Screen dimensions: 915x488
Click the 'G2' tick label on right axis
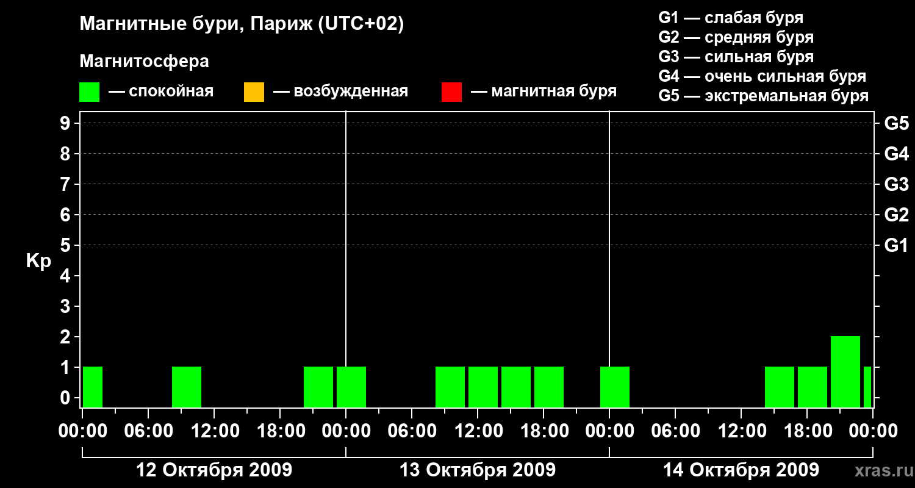[896, 215]
